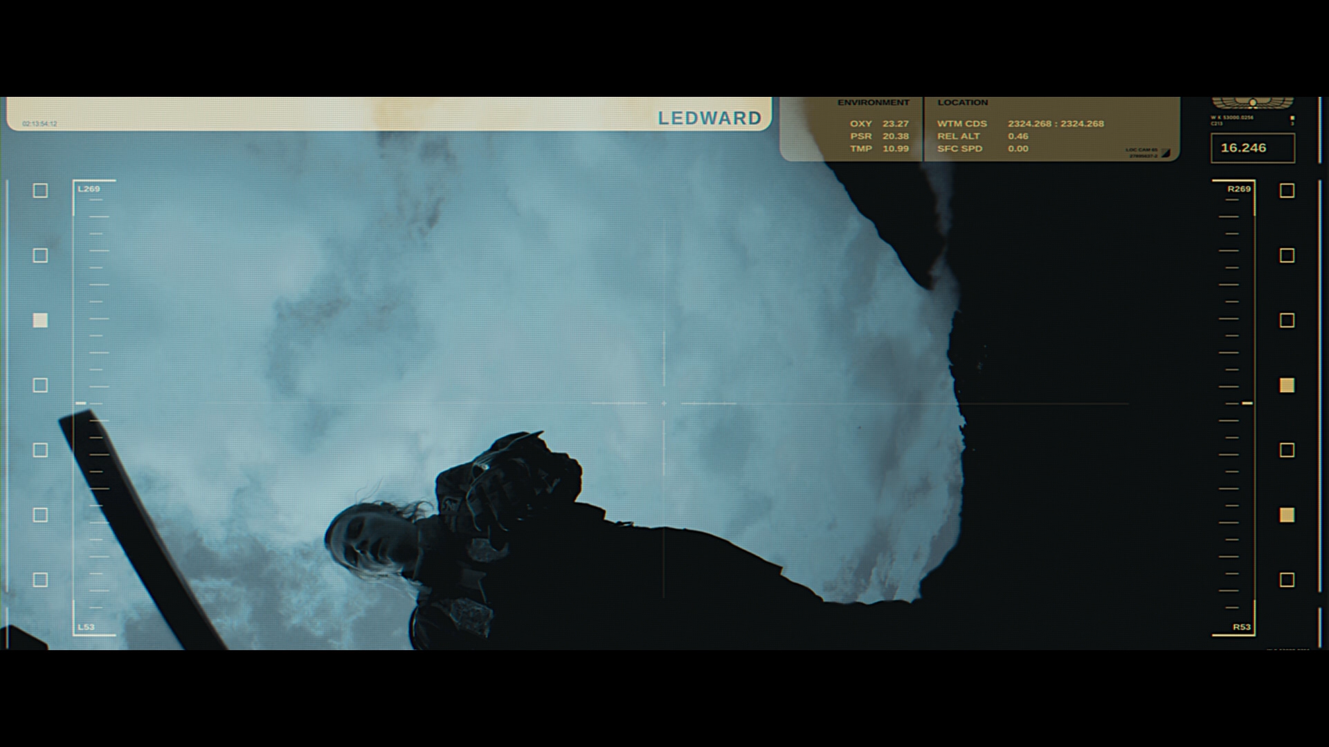1329x747 pixels.
Task: Click the right scale indicator marker
Action: coord(1247,403)
